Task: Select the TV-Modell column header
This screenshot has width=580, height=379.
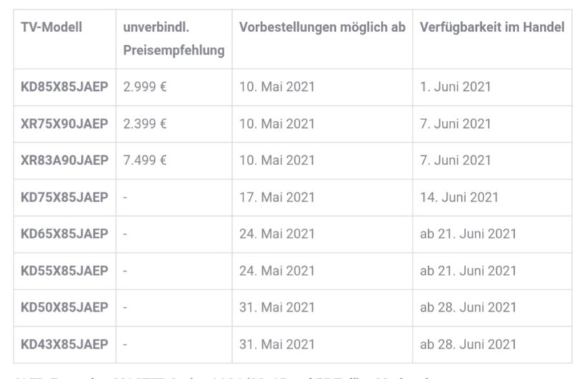Action: pos(52,27)
